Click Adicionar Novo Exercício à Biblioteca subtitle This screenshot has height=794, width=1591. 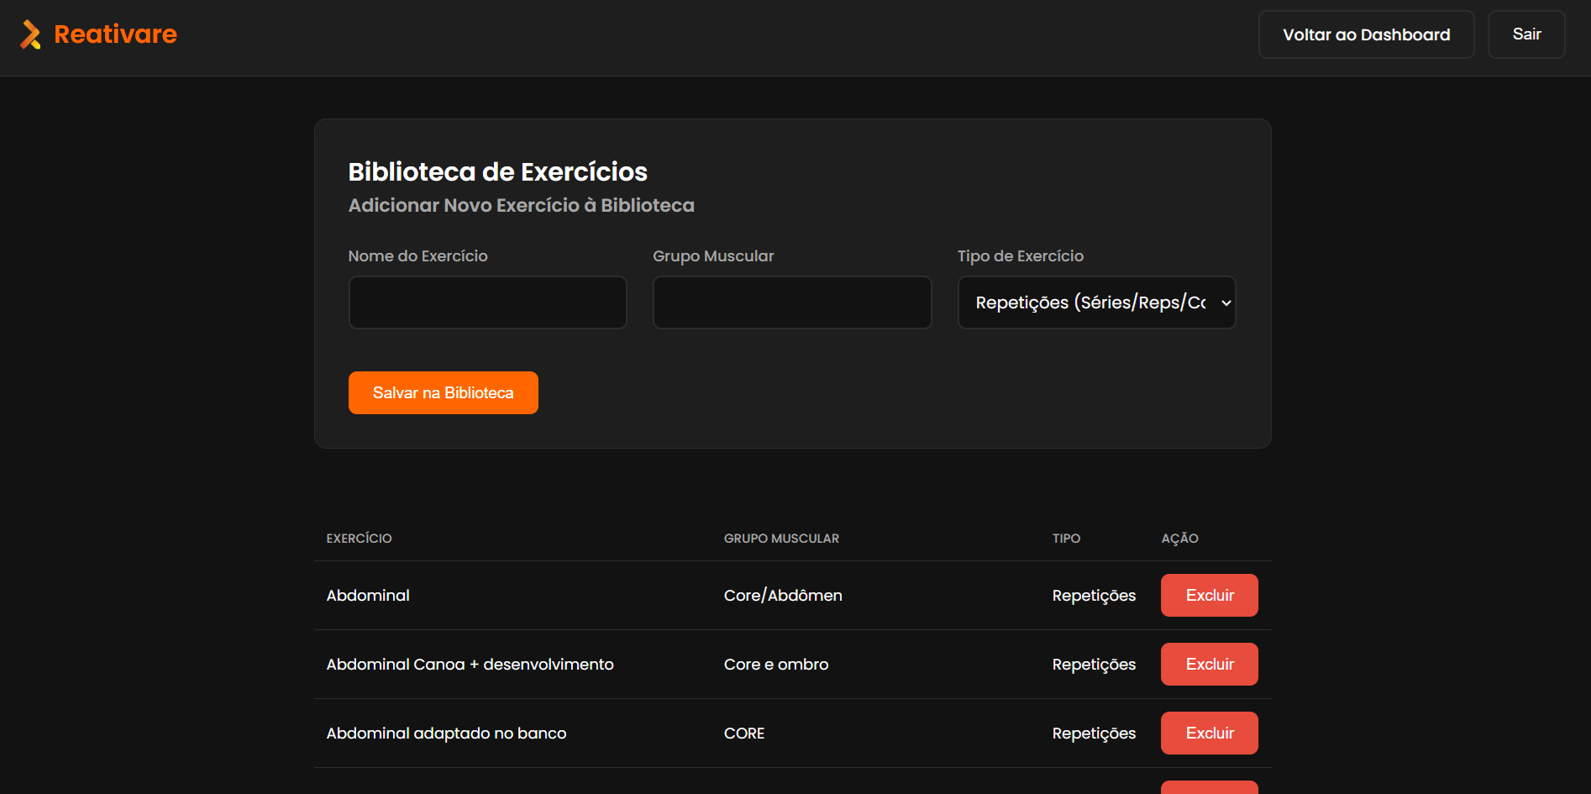521,205
